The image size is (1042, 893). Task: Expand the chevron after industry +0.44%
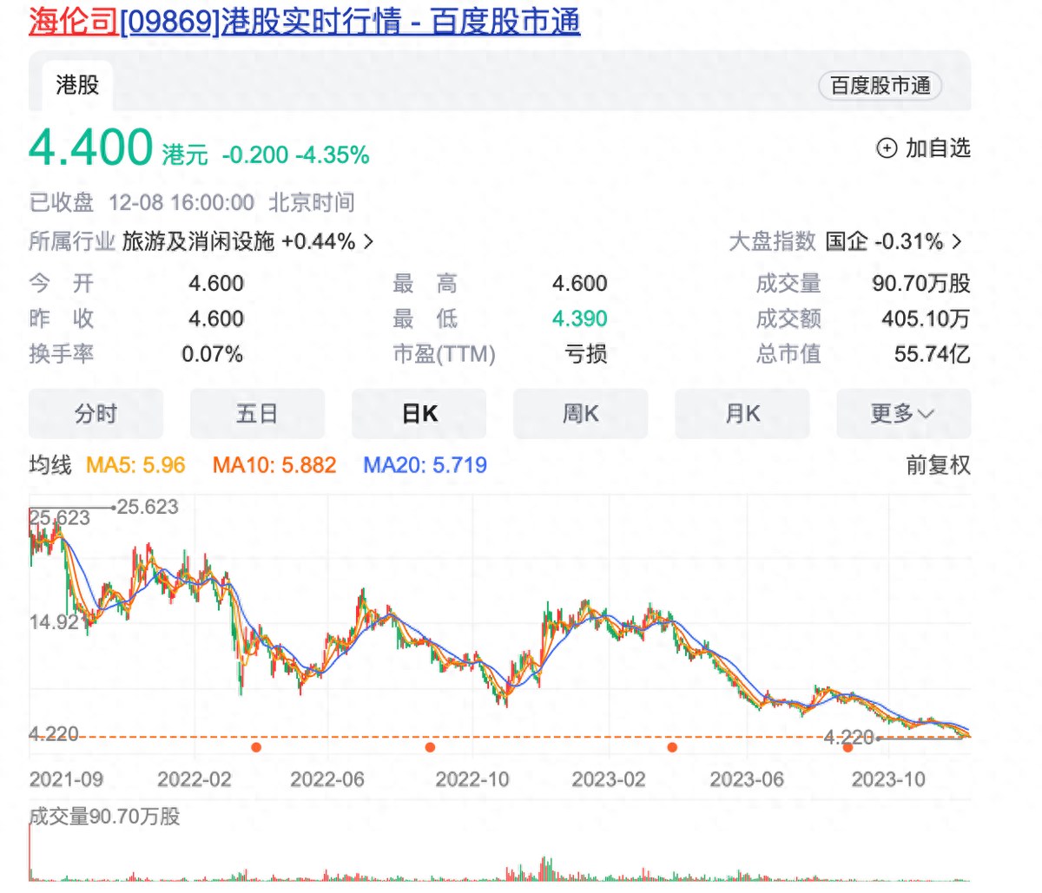pyautogui.click(x=368, y=241)
